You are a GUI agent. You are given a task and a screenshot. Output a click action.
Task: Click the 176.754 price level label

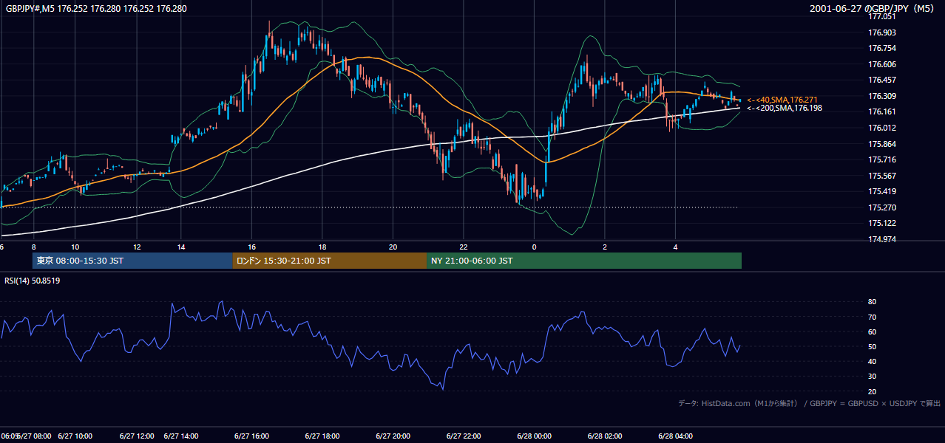tap(882, 48)
